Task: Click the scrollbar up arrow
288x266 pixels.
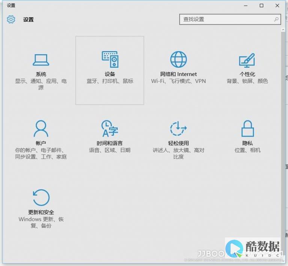Action: click(x=283, y=30)
